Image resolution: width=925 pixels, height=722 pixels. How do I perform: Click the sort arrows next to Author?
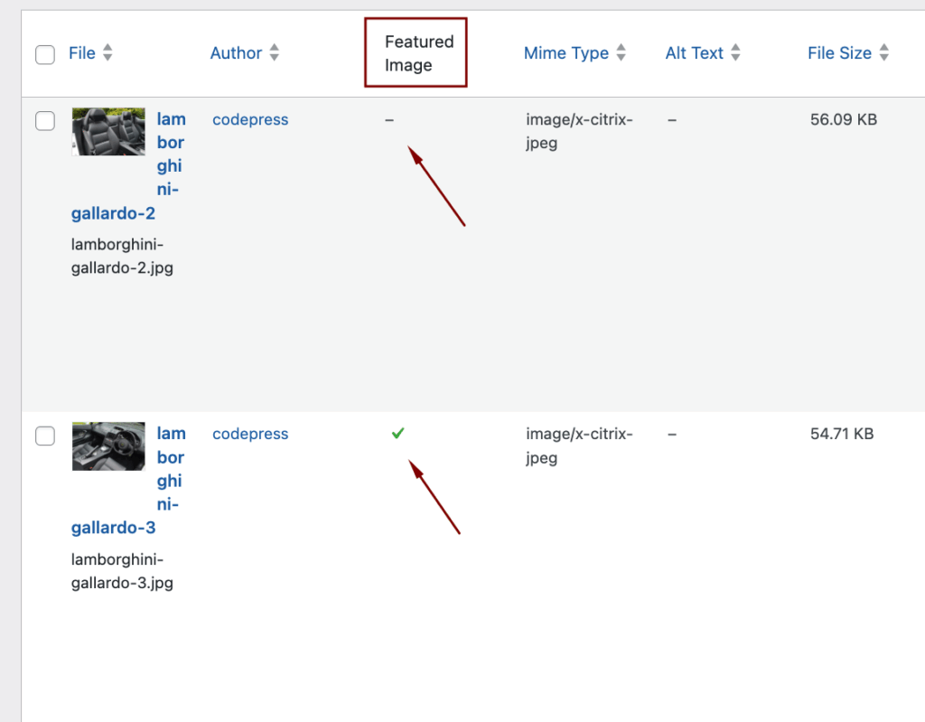tap(274, 52)
